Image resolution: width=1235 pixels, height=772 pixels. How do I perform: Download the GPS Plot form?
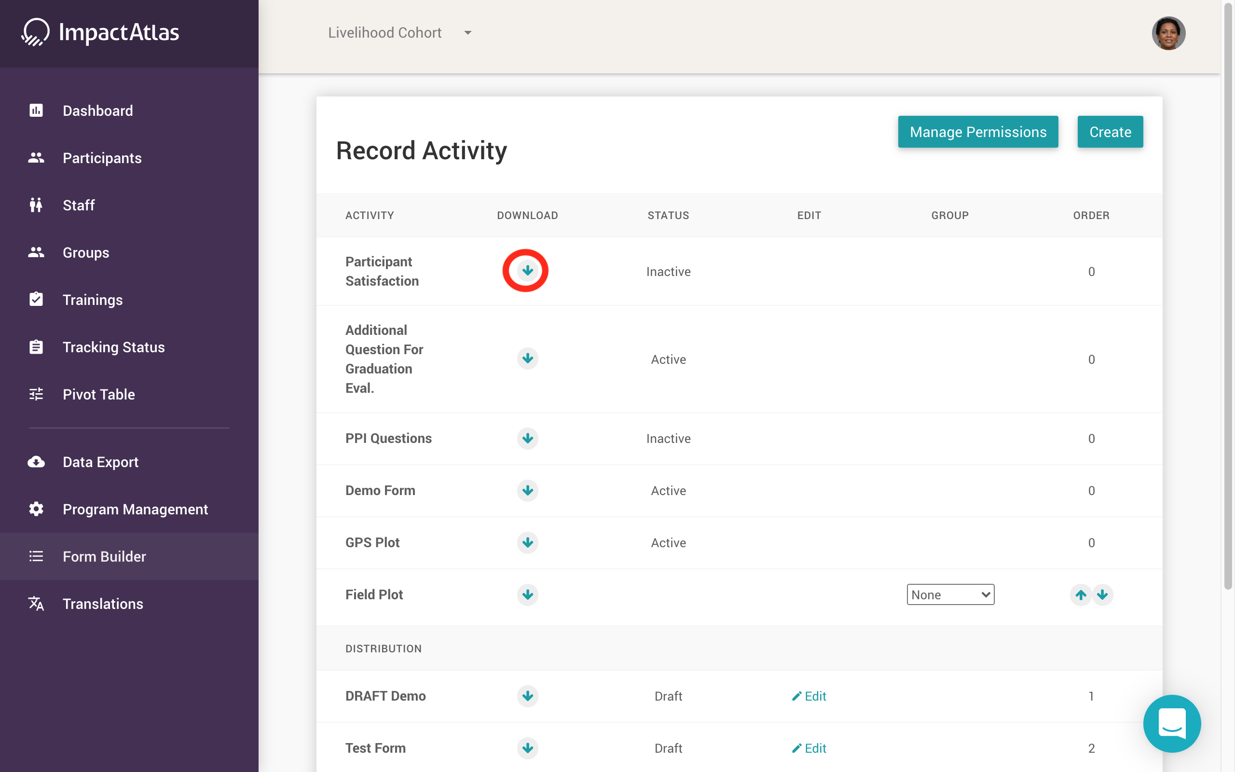527,543
